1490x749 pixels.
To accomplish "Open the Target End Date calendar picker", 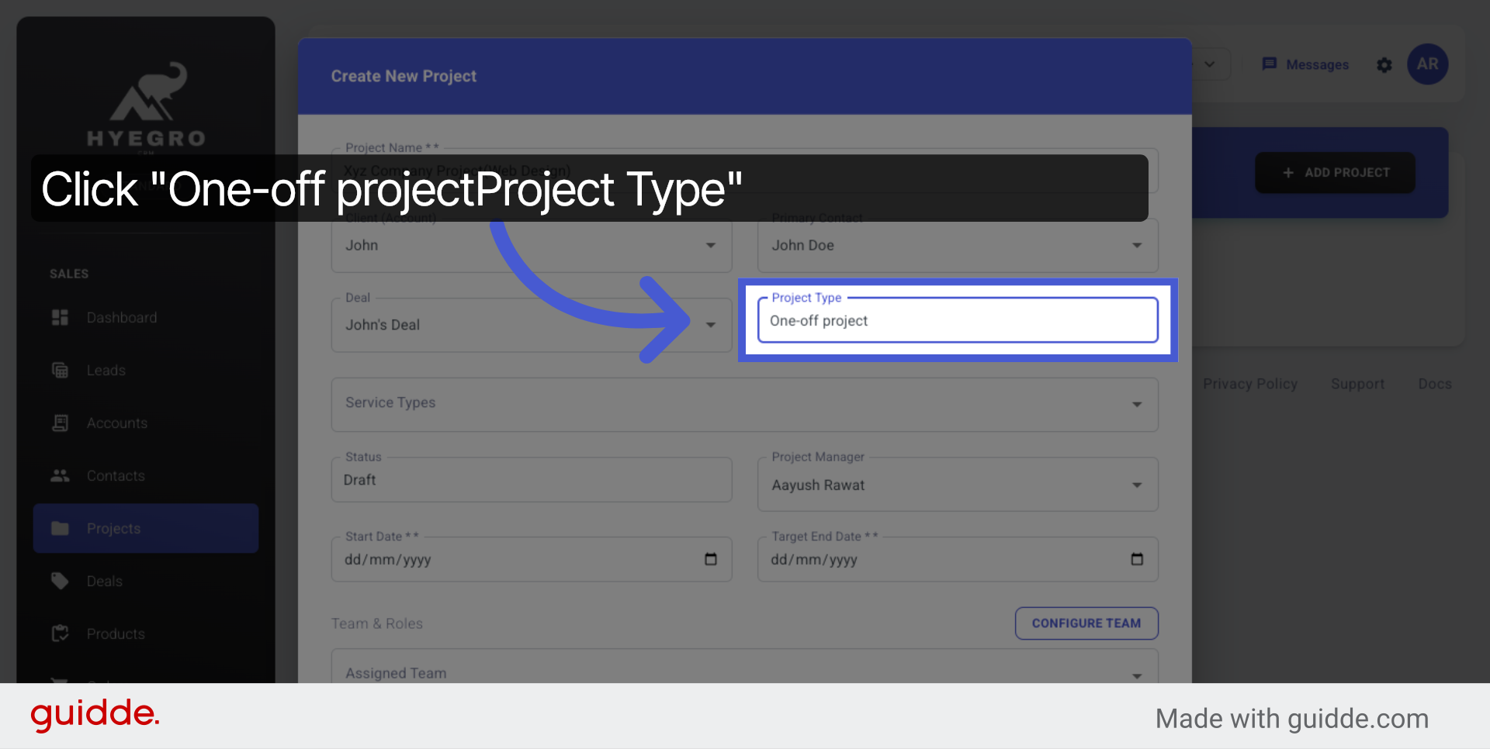I will point(1136,559).
